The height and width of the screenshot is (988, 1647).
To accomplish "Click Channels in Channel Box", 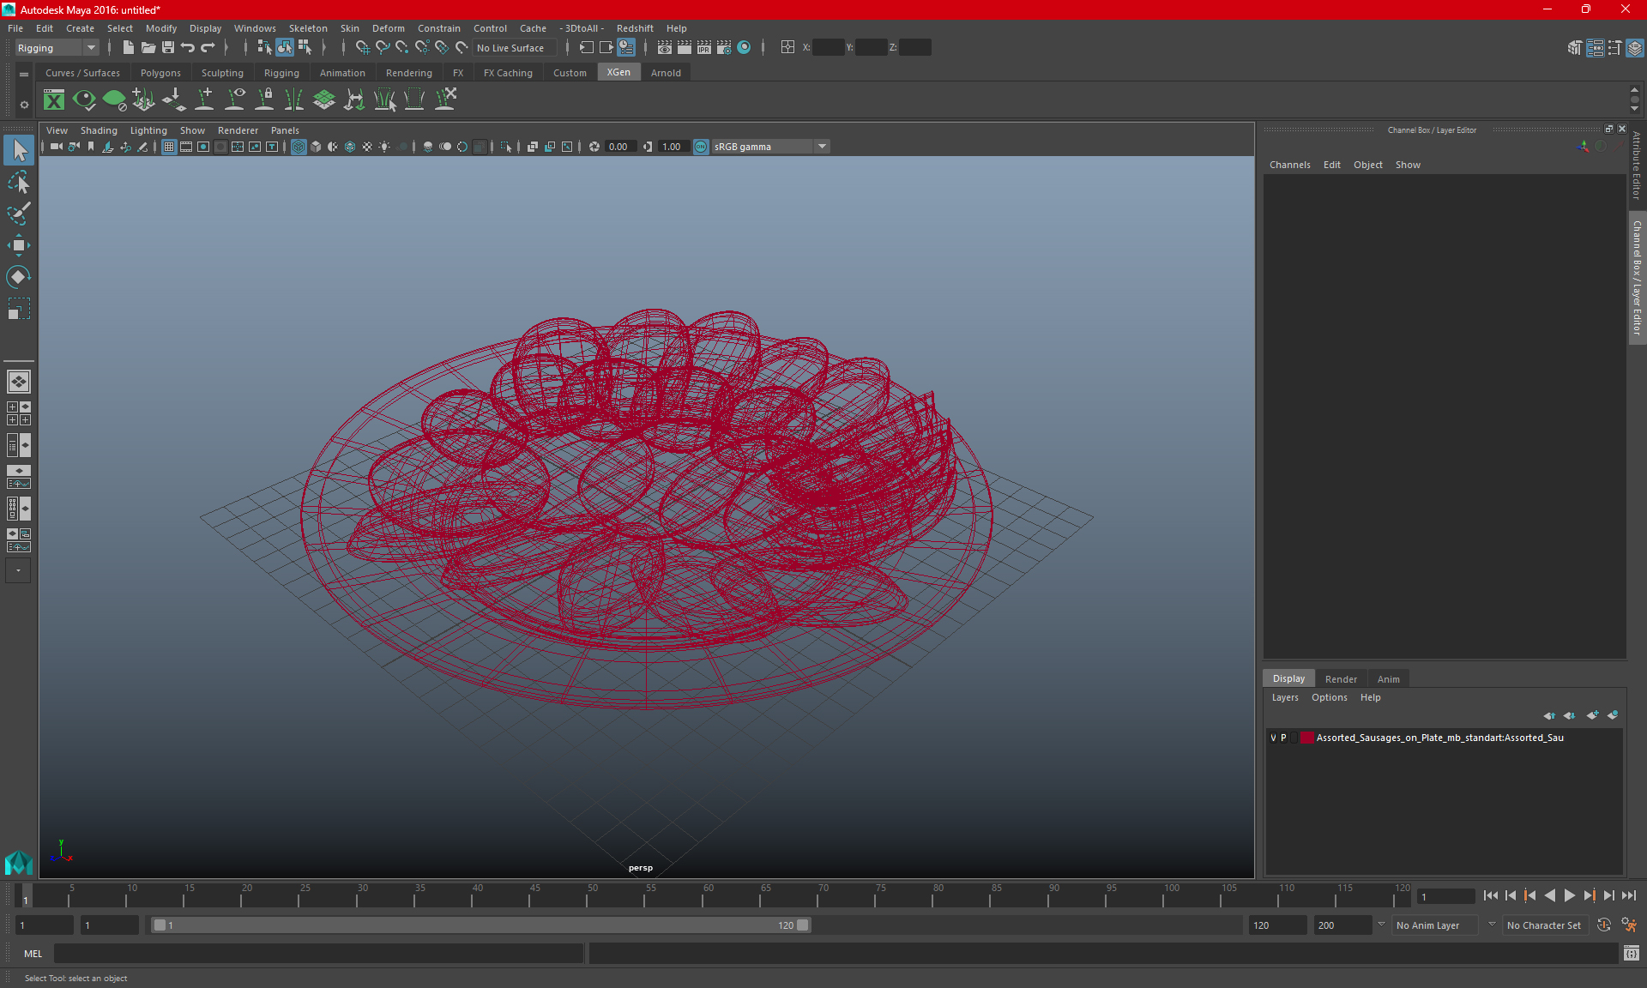I will 1289,165.
